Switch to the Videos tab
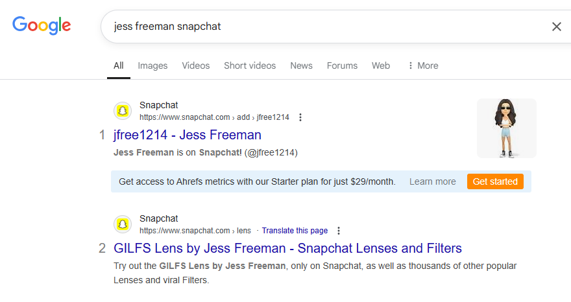571x302 pixels. [195, 65]
